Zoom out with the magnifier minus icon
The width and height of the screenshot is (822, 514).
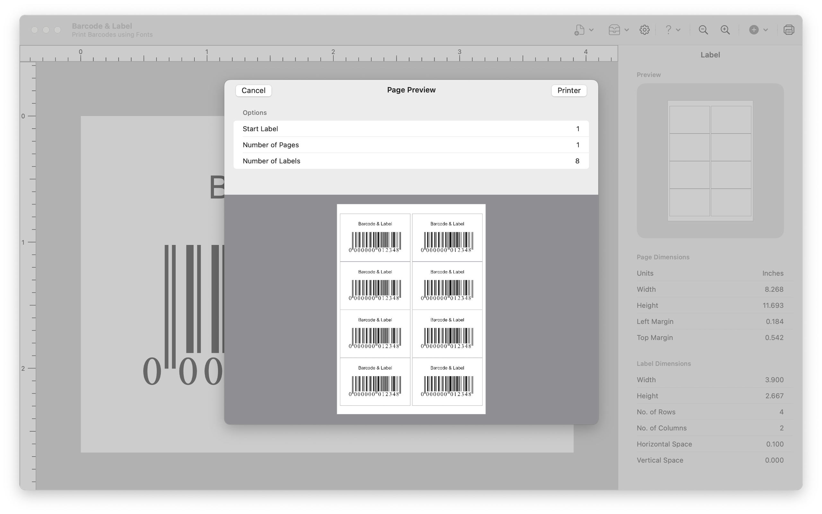click(x=703, y=30)
